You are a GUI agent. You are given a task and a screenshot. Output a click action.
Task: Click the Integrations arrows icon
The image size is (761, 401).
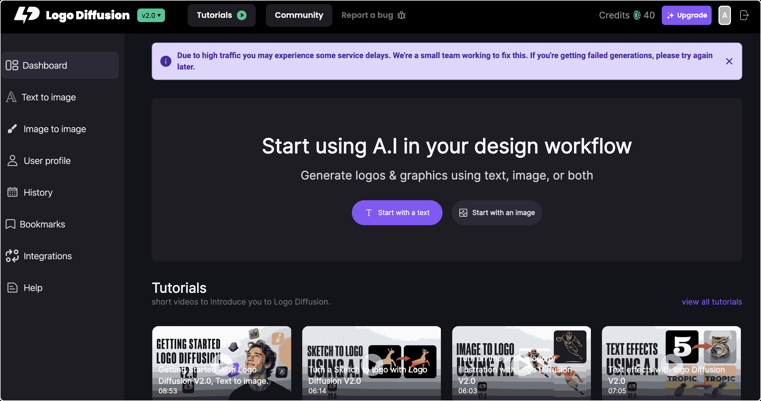pos(12,256)
